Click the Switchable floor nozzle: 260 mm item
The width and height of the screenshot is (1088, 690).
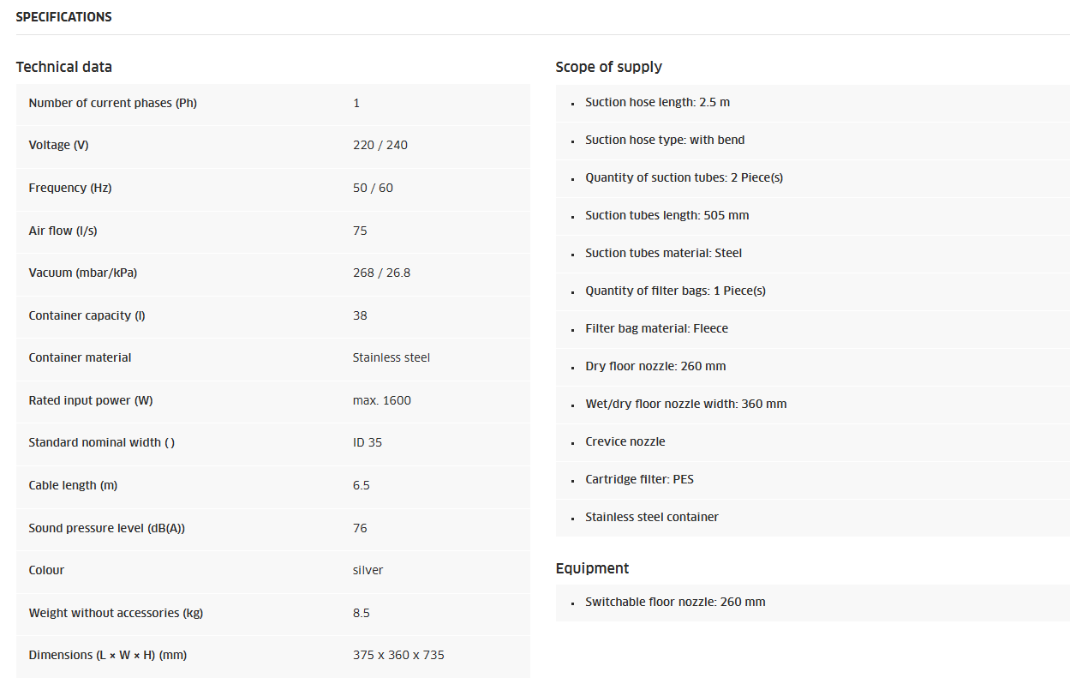click(675, 602)
